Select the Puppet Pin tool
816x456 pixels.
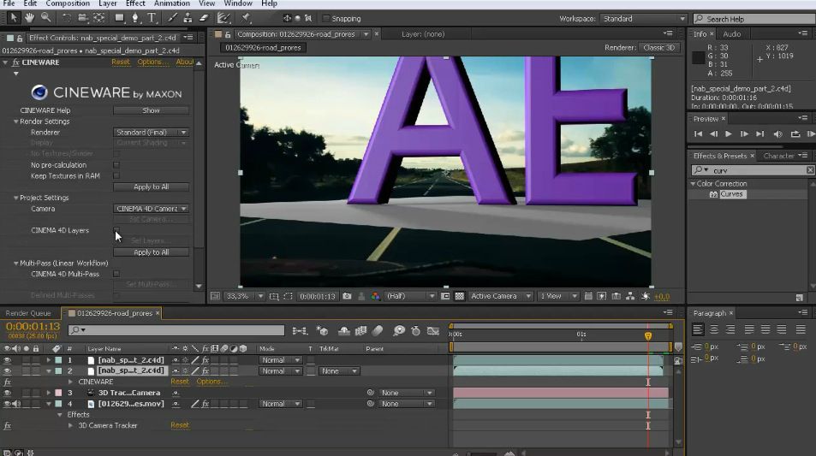[x=246, y=18]
